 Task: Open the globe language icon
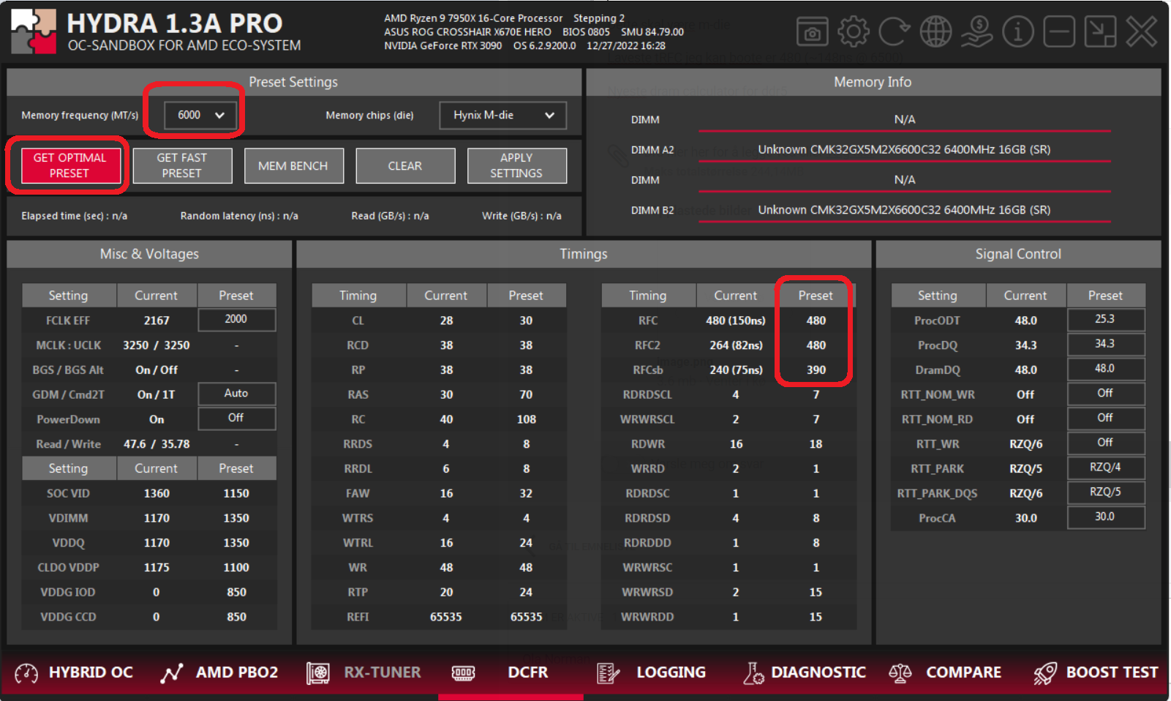(x=935, y=32)
